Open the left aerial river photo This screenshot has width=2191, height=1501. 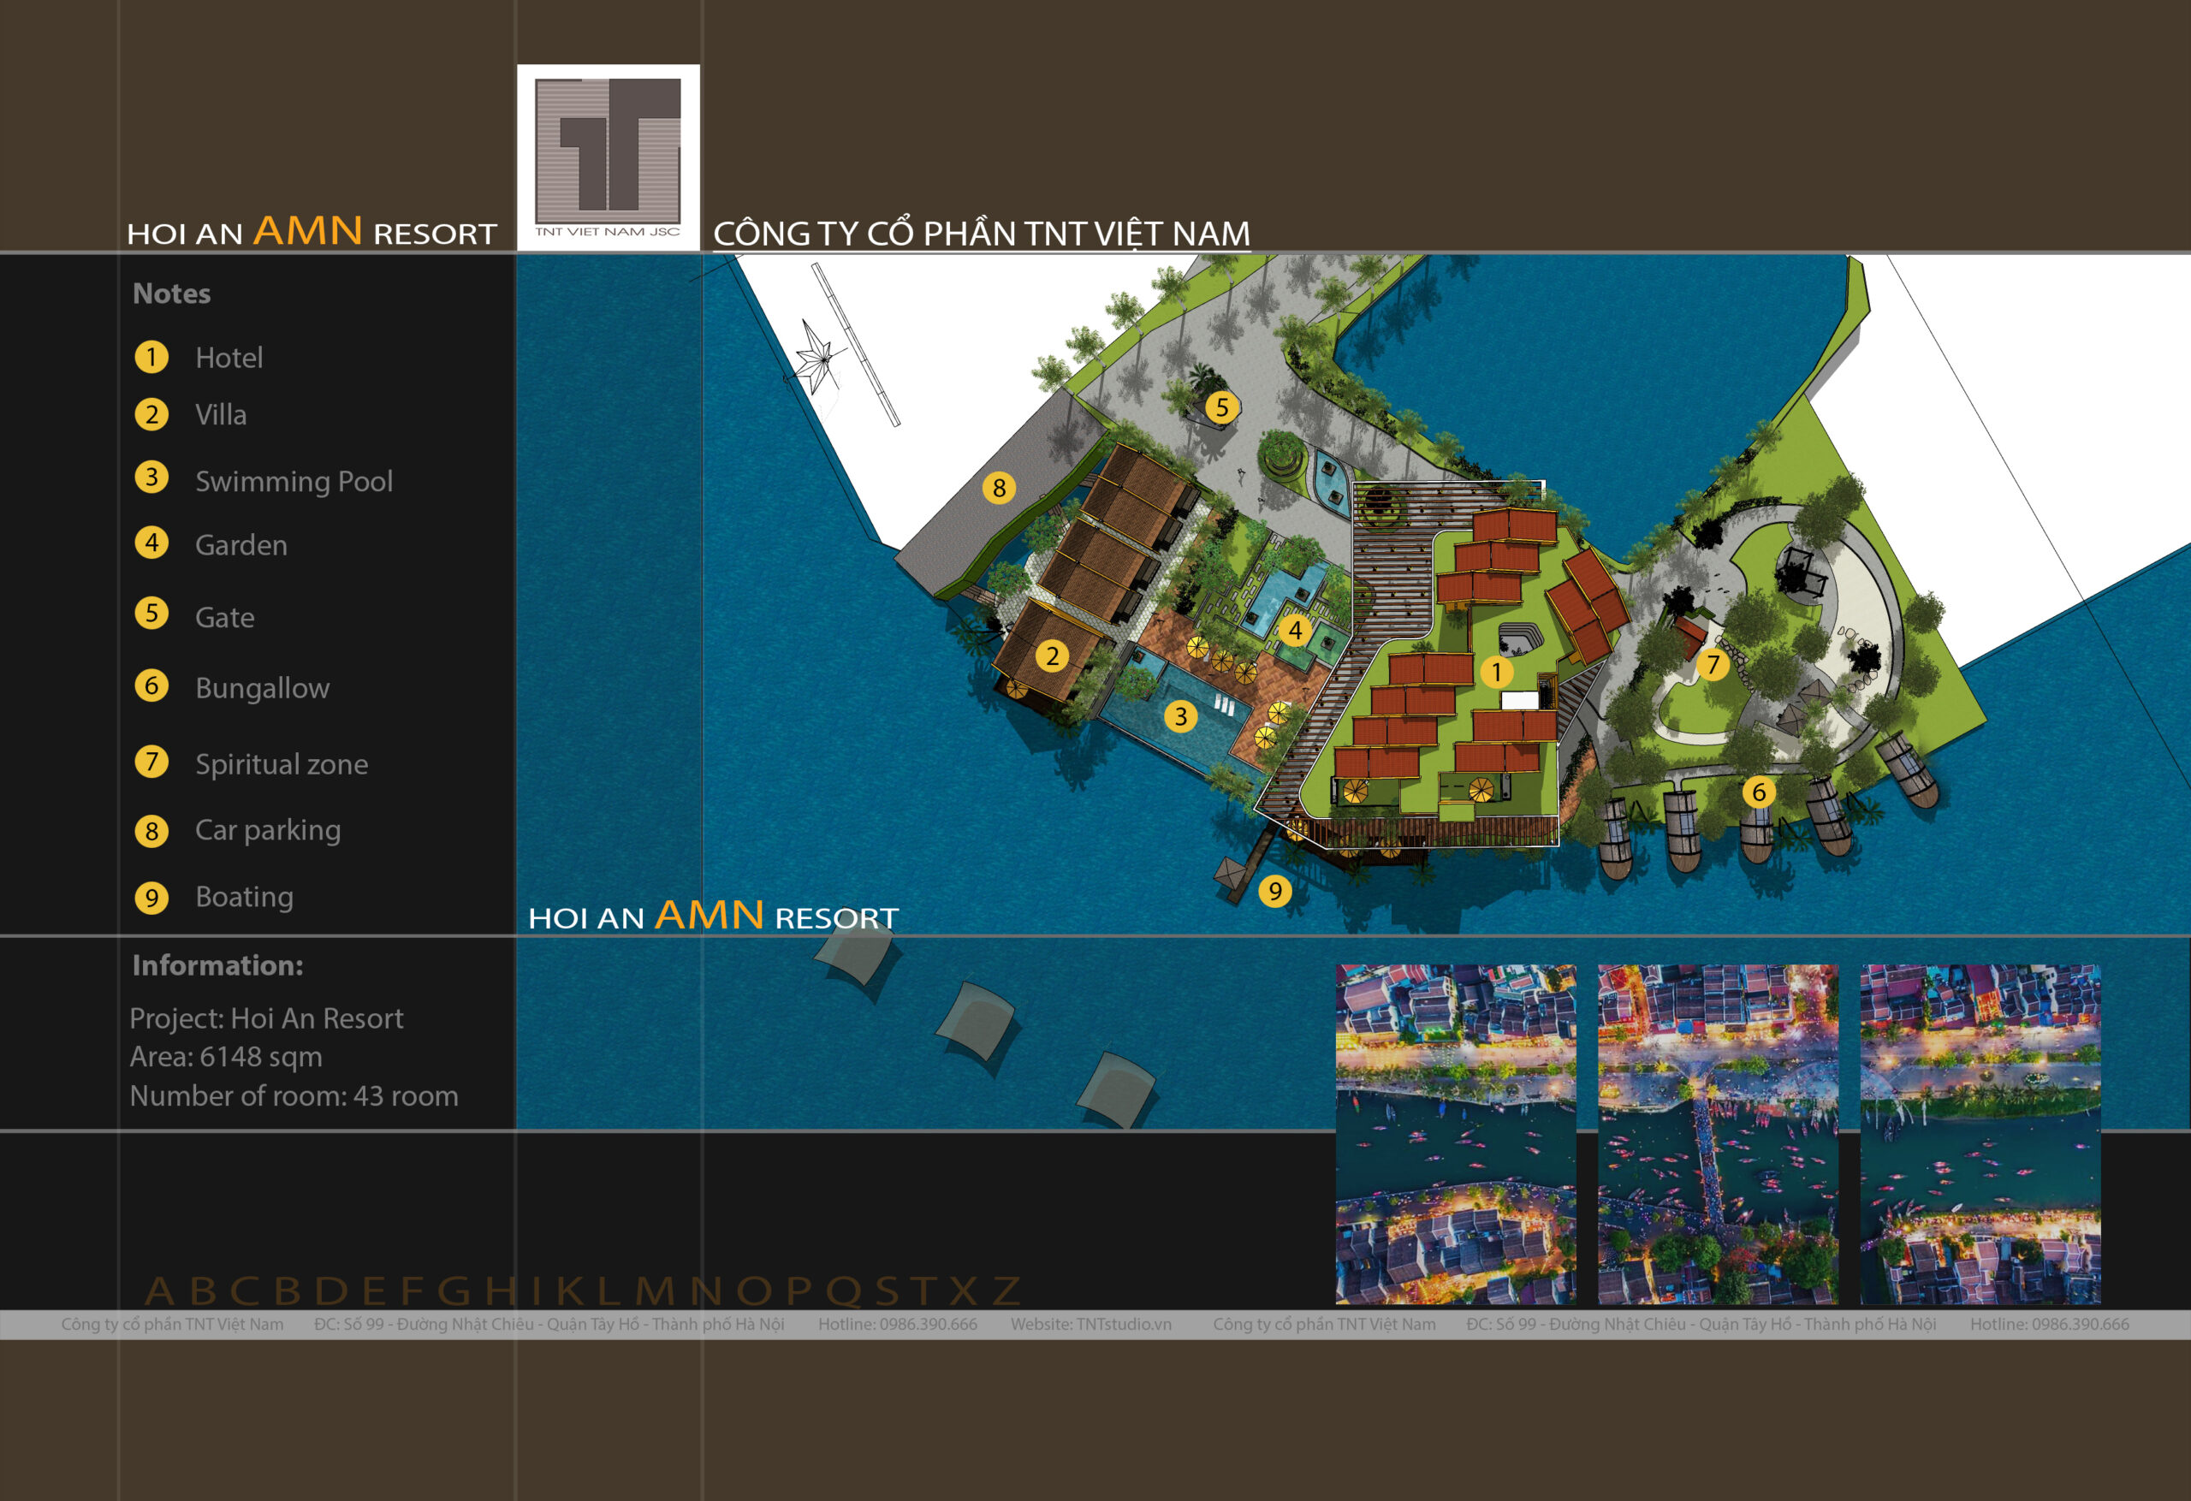tap(1456, 1134)
